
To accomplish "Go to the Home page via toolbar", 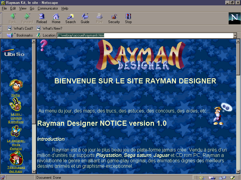I will (56, 19).
